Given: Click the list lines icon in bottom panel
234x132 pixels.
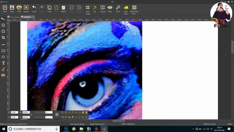Looking at the screenshot, I should [x=57, y=115].
